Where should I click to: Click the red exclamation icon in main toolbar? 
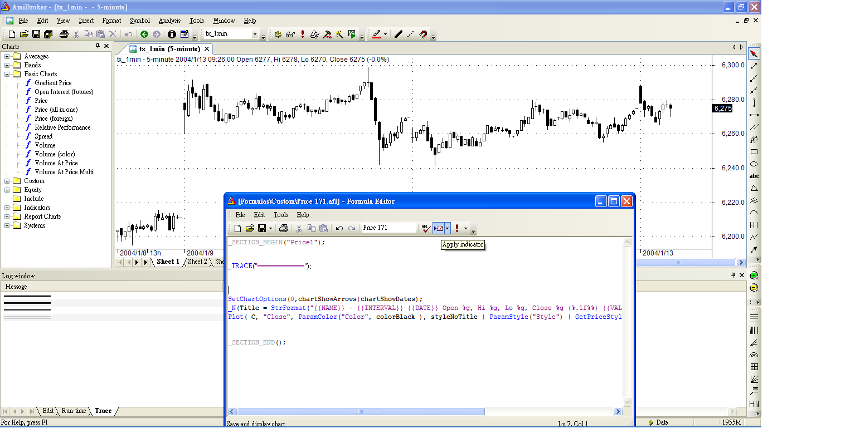303,34
